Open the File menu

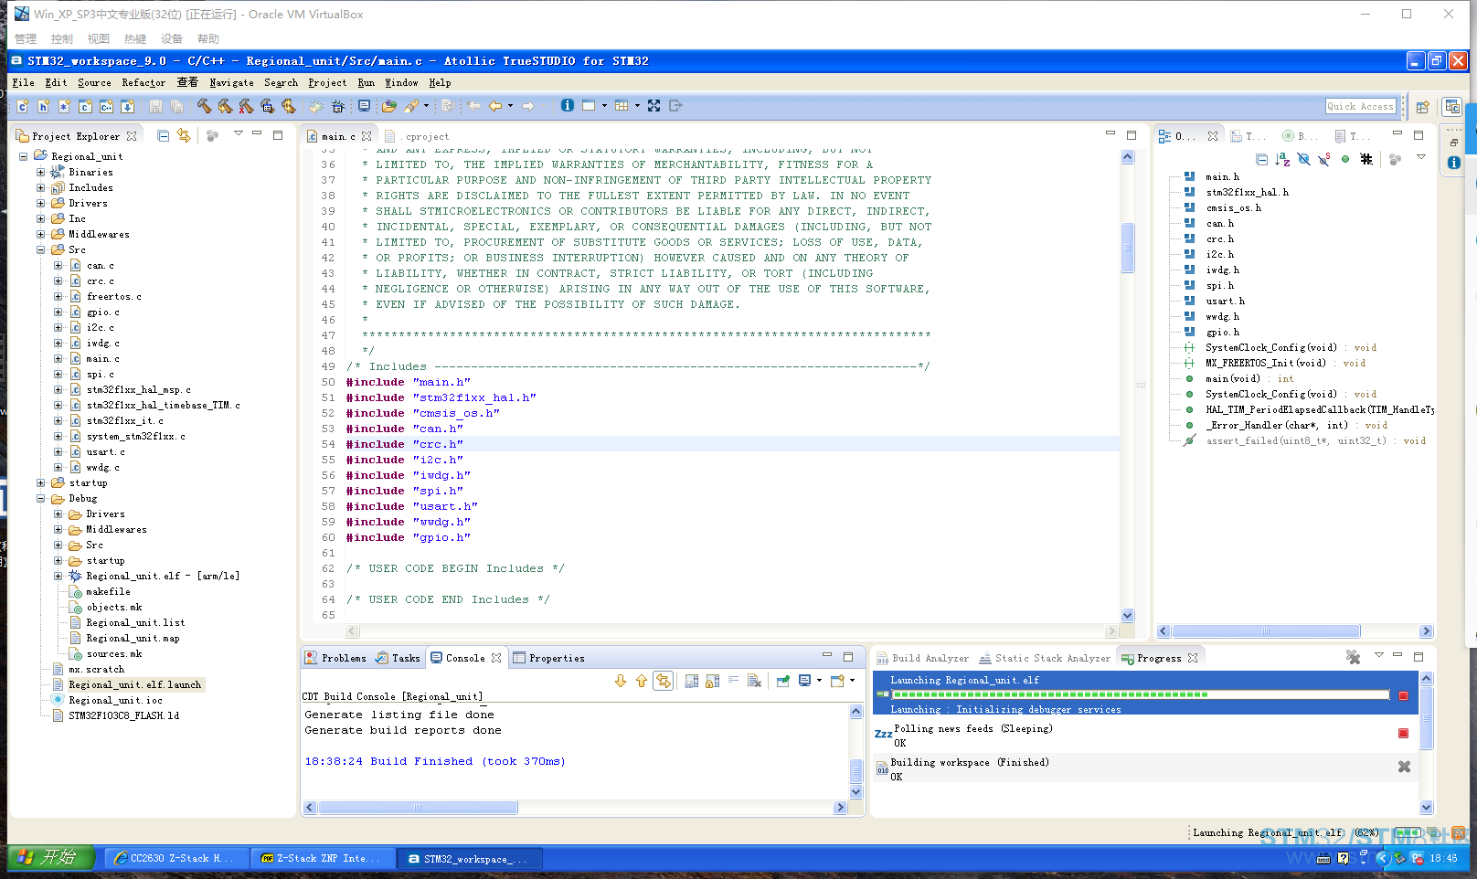click(x=23, y=82)
